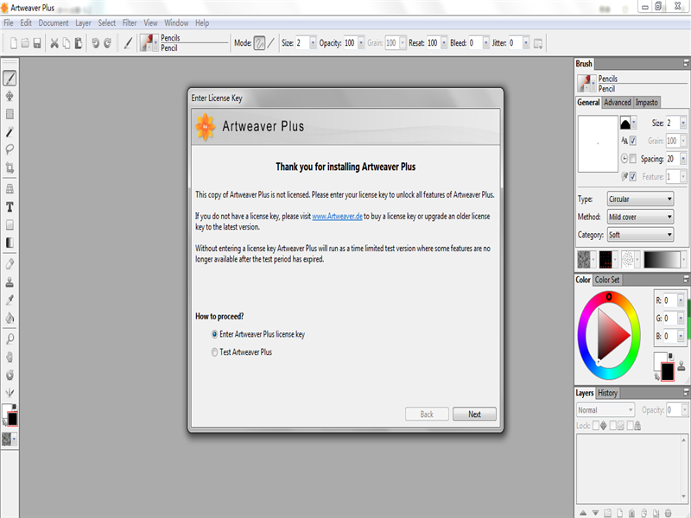Open the Filter menu
691x518 pixels.
coord(130,23)
